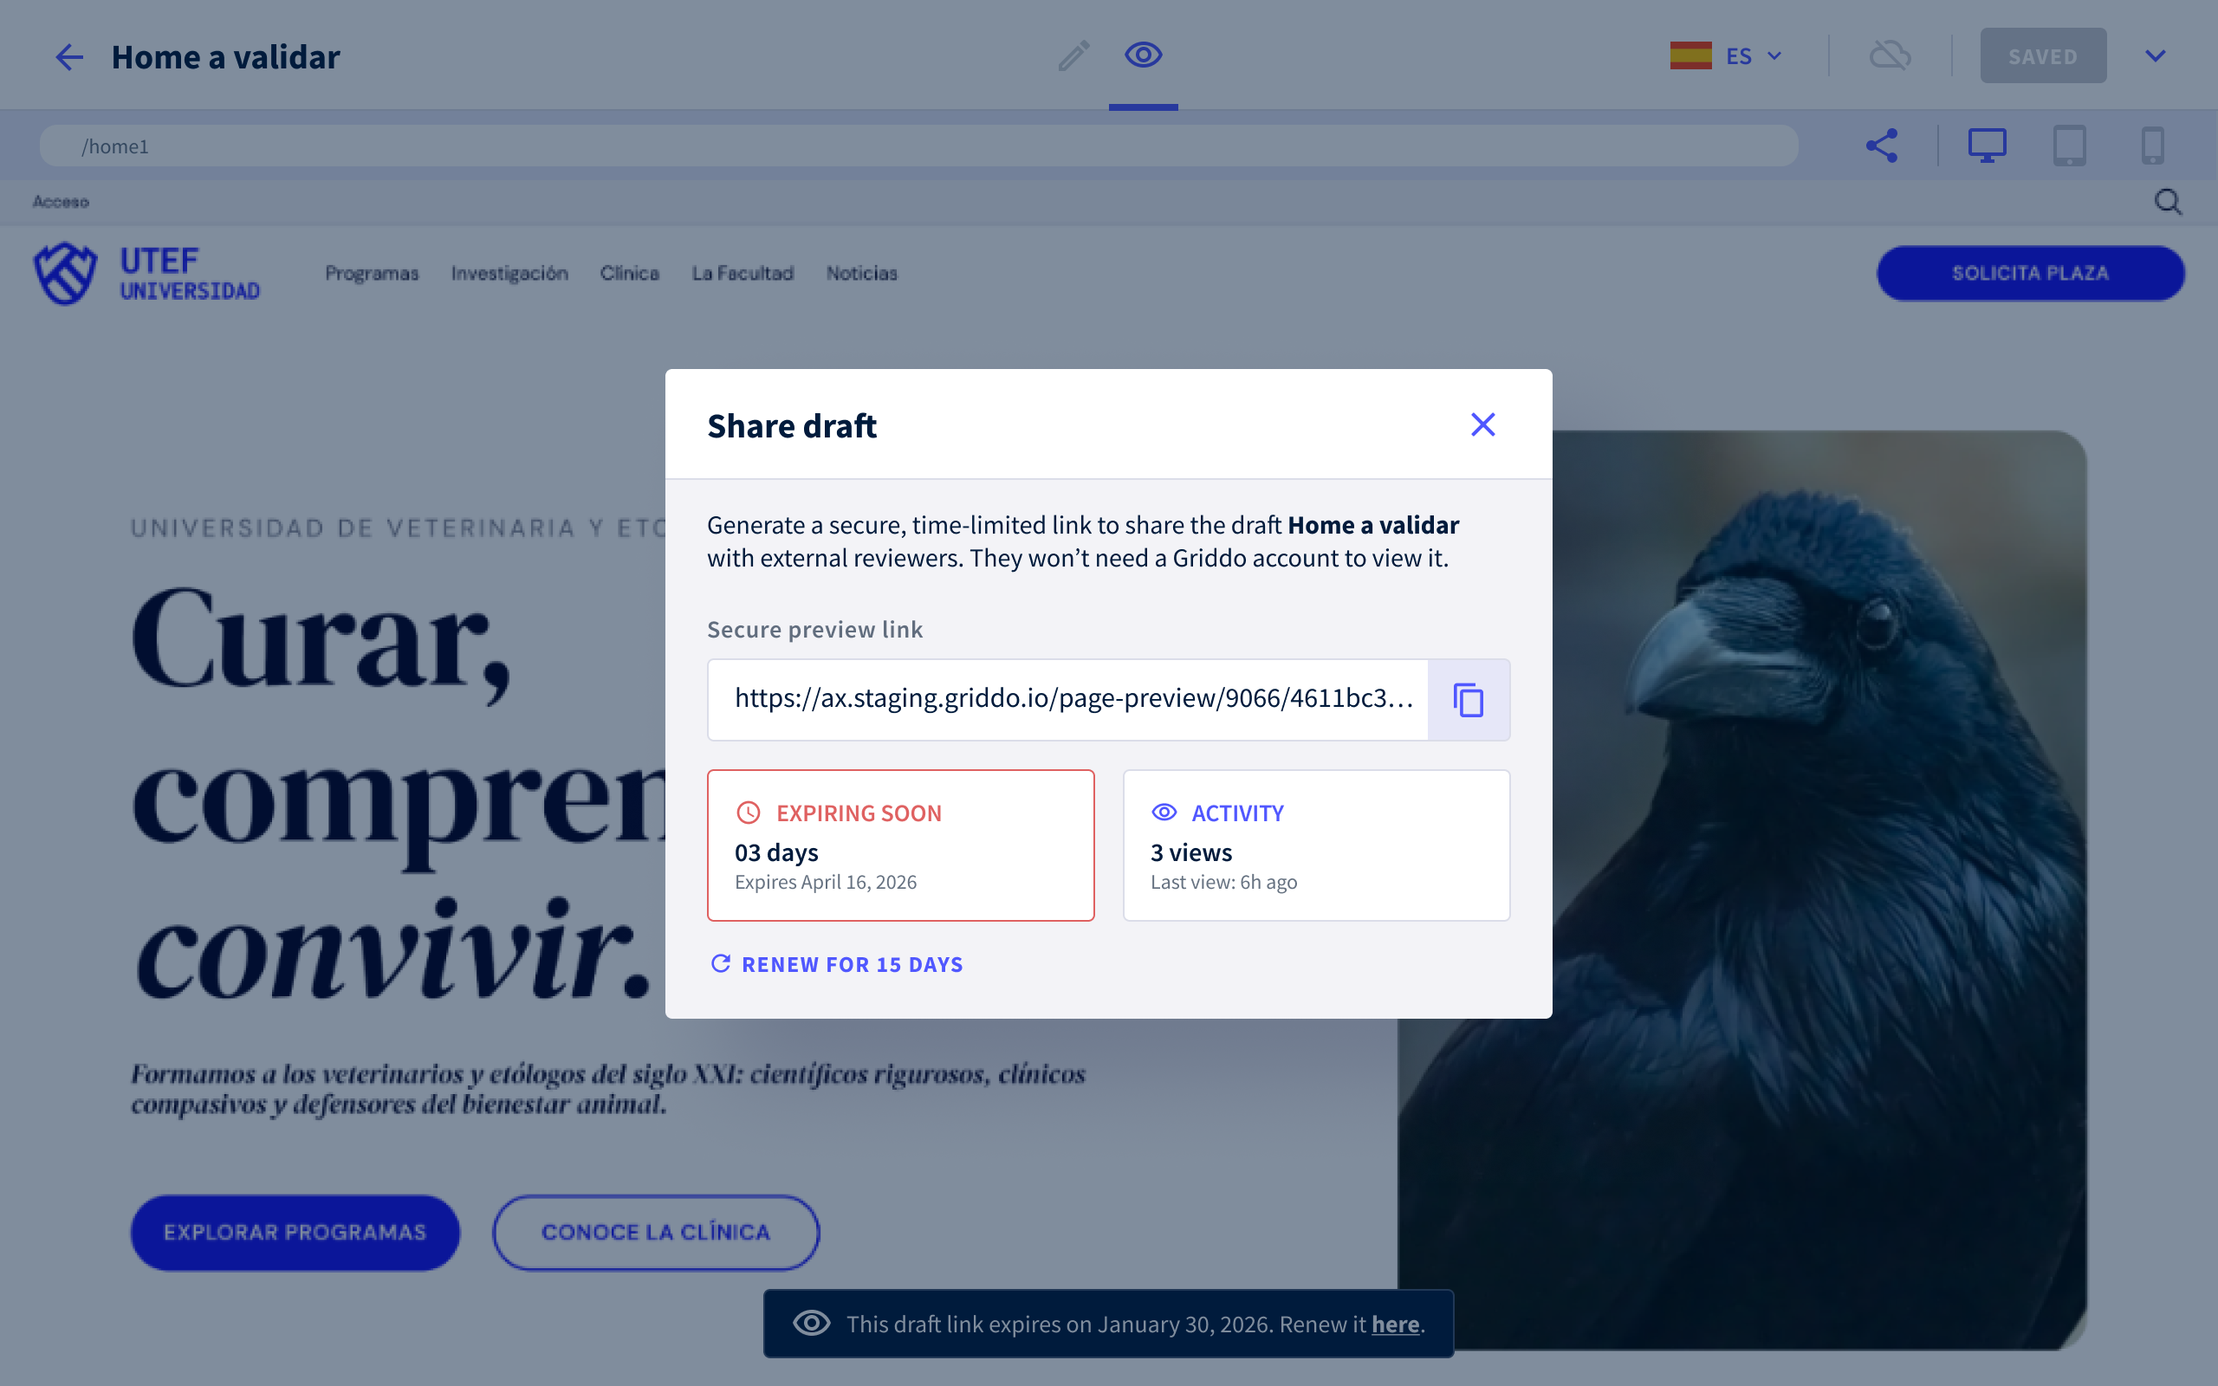Screen dimensions: 2218x1386
Task: Open the ES language selector
Action: 1727,56
